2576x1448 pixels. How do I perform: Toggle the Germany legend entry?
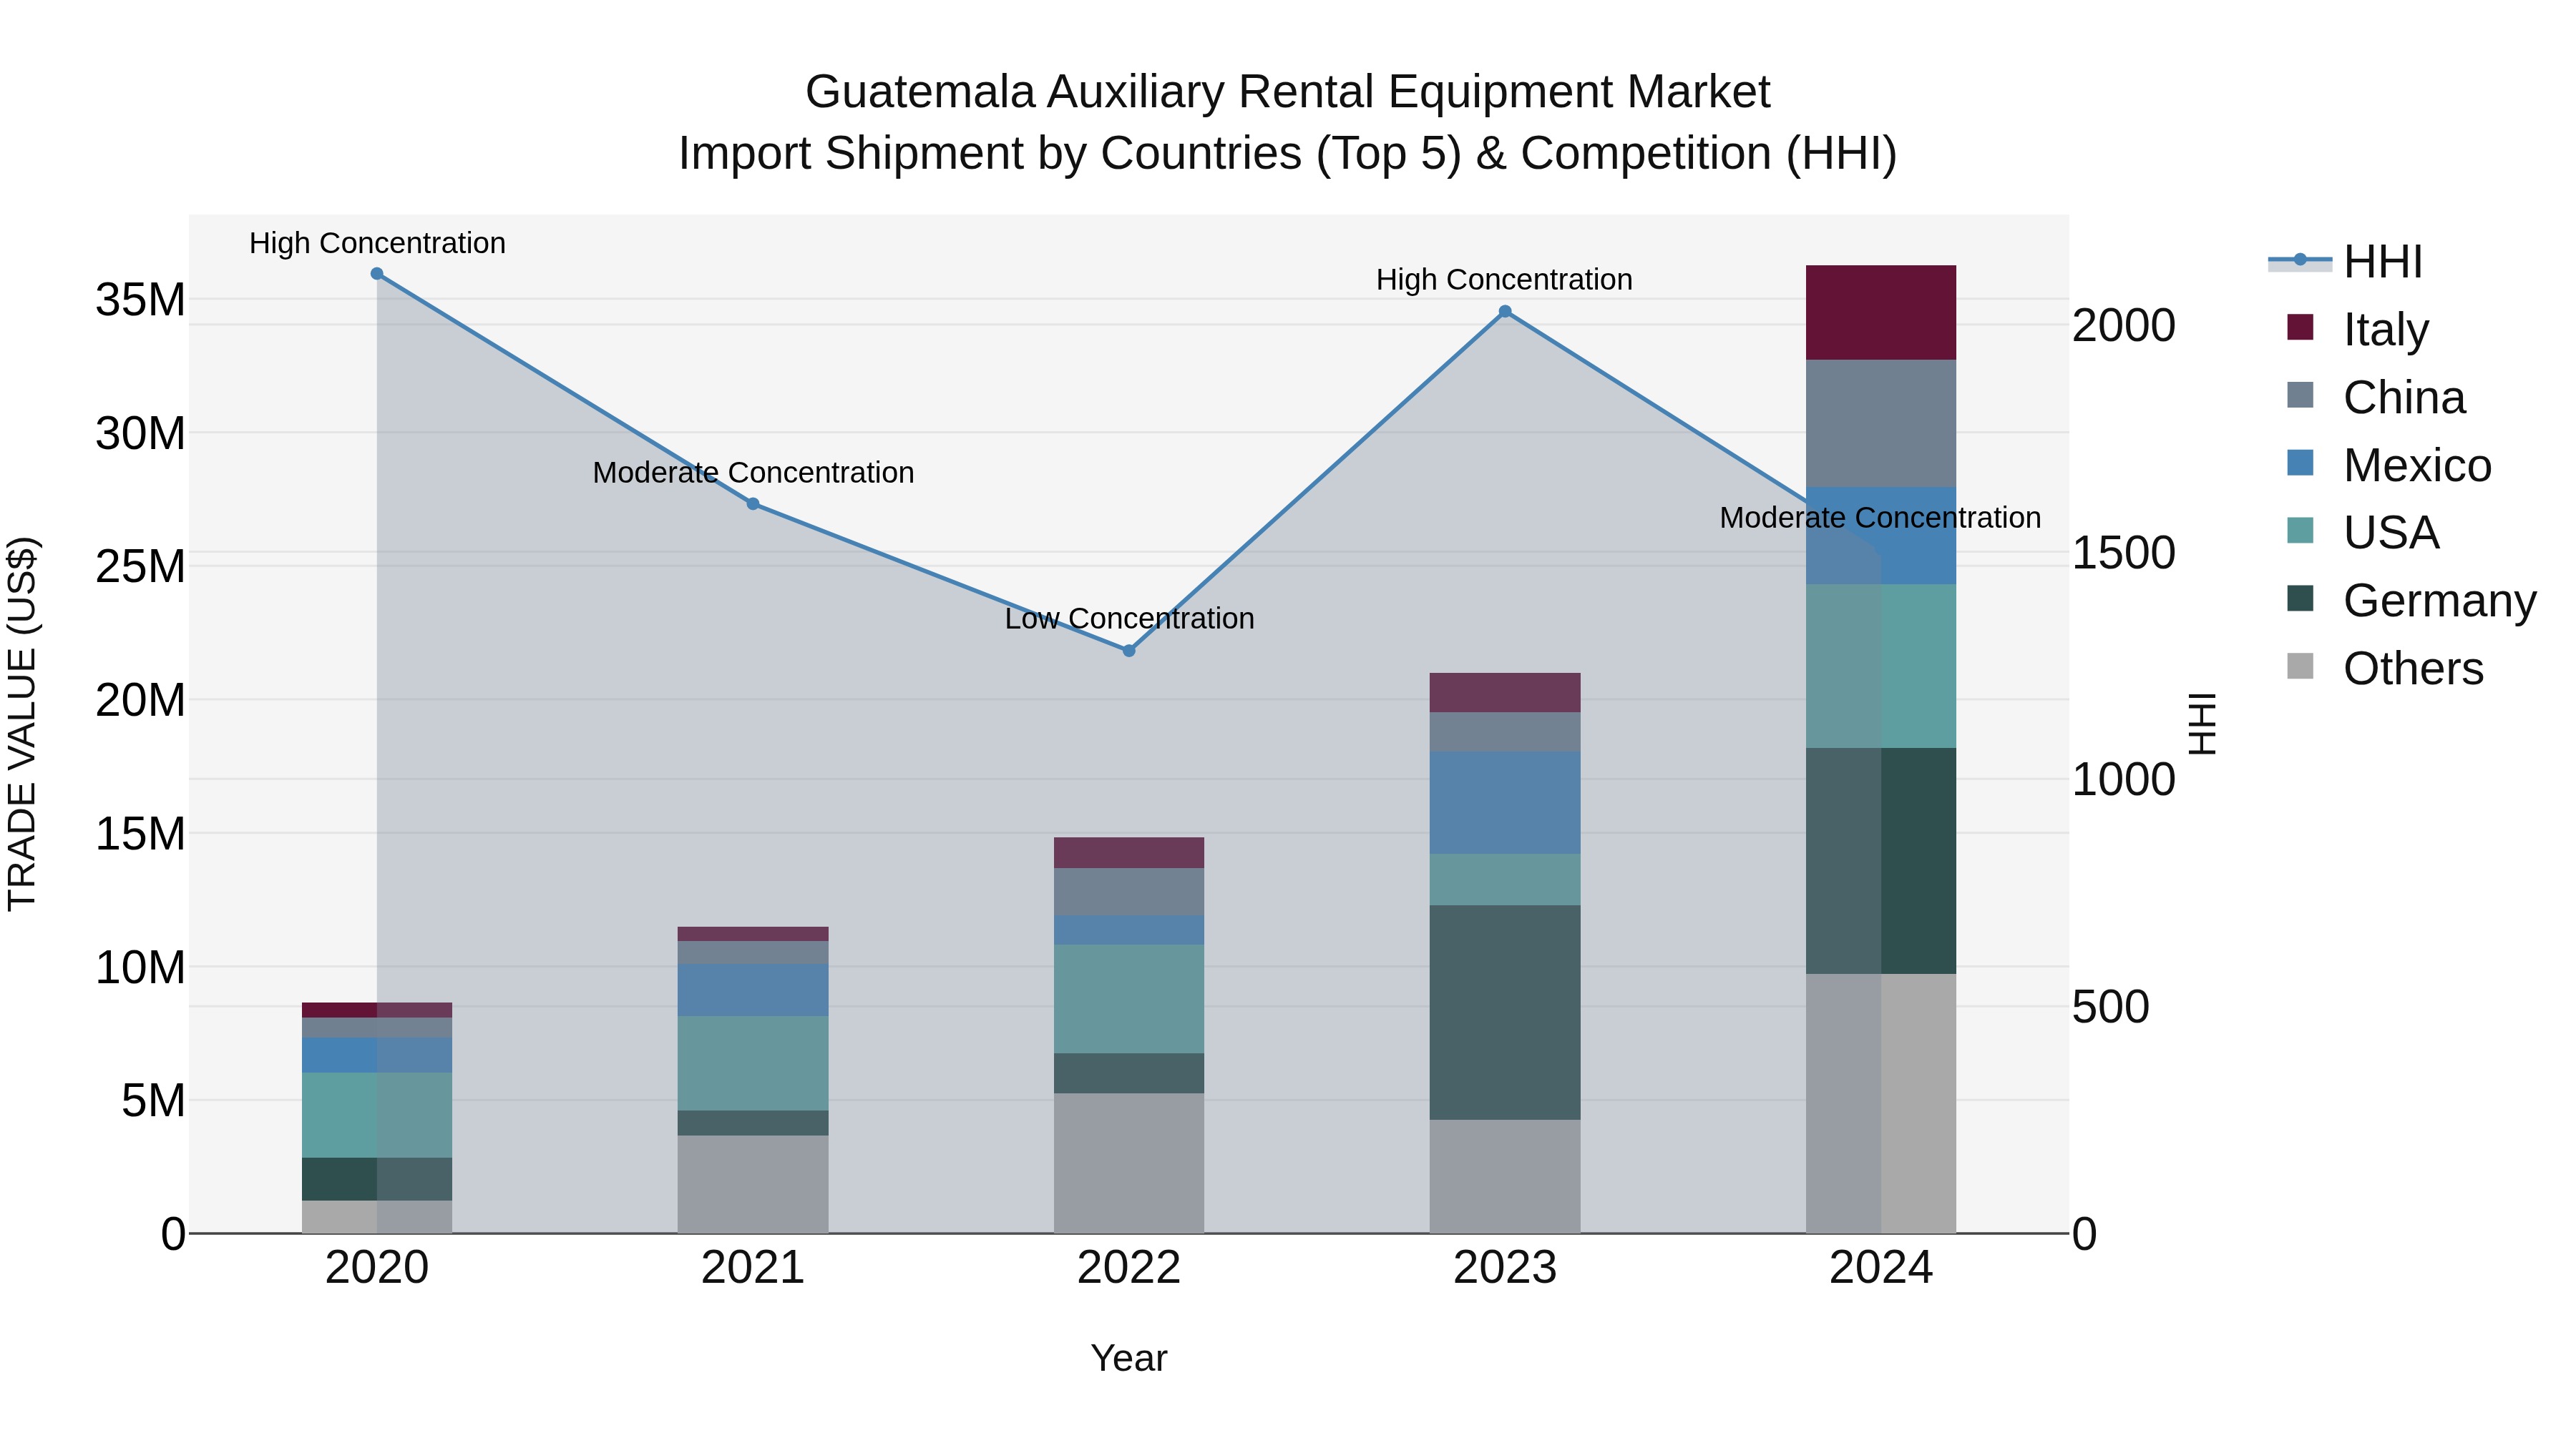click(2411, 600)
